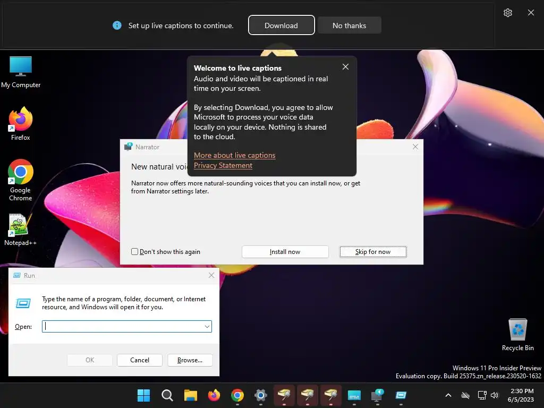Image resolution: width=544 pixels, height=408 pixels.
Task: Click Install now in Narrator dialog
Action: pyautogui.click(x=285, y=251)
